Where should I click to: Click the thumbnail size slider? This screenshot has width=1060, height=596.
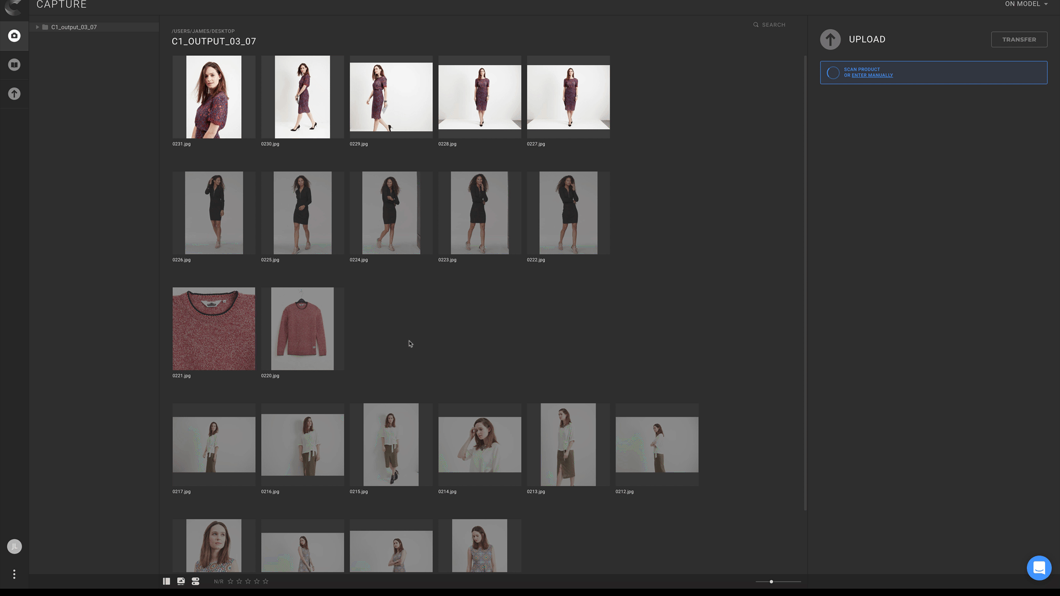click(778, 582)
